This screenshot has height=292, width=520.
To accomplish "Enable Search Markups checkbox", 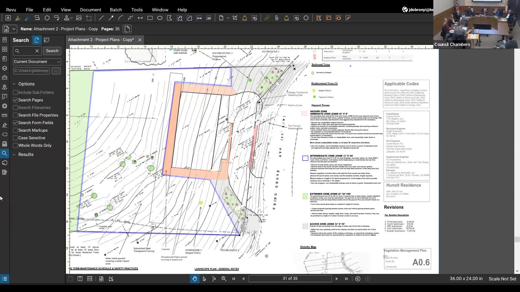I will [x=15, y=130].
